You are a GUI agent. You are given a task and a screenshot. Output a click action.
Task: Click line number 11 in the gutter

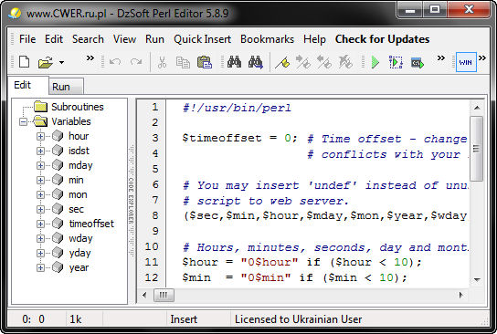(x=152, y=262)
